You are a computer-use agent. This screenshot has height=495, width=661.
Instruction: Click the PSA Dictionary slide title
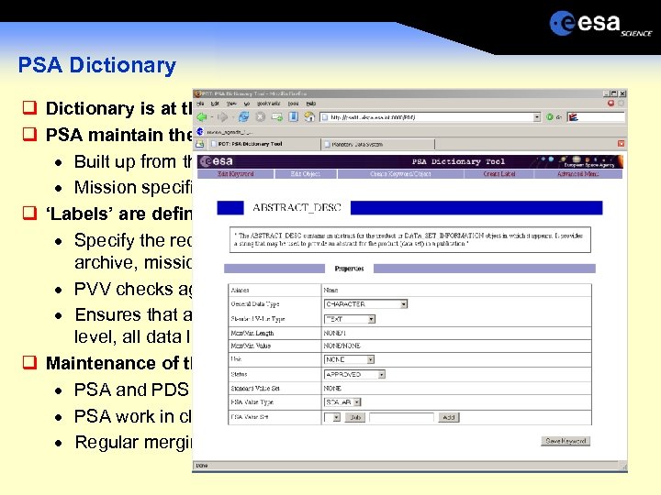[x=97, y=65]
